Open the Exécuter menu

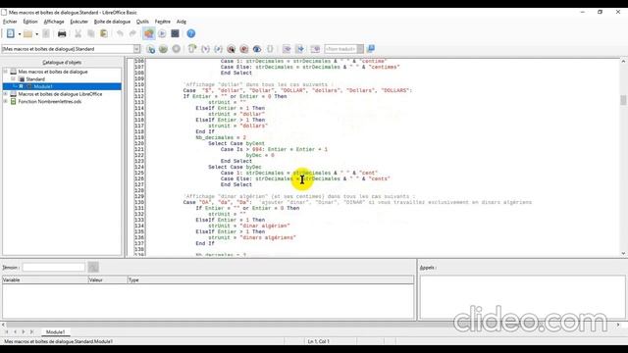78,22
